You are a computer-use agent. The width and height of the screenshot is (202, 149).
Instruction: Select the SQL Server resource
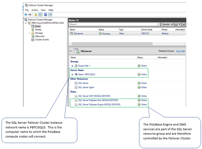coord(83,83)
